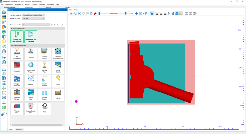
Task: Toggle the Turbulence and Viscosity model
Action: (31, 36)
